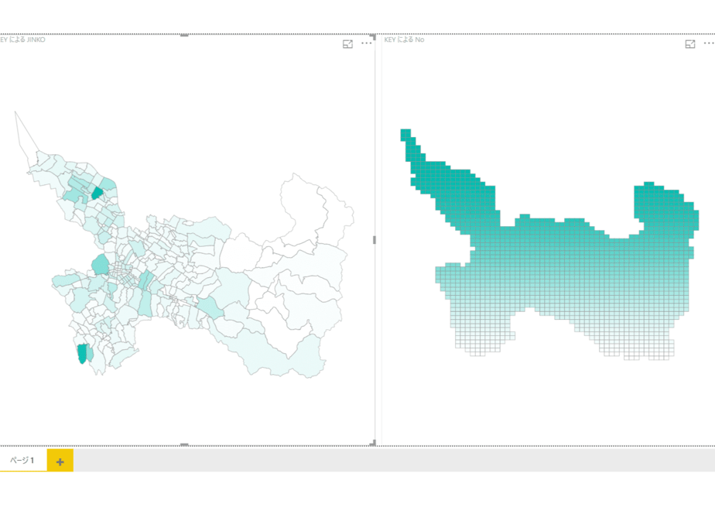The height and width of the screenshot is (511, 715).
Task: Click the top-center resize handle of JINKO visual
Action: pos(184,35)
